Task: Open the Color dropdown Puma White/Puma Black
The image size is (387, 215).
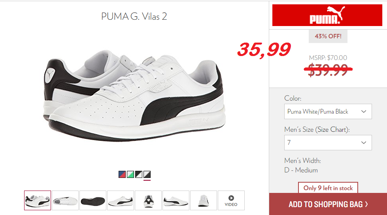Action: click(x=328, y=112)
